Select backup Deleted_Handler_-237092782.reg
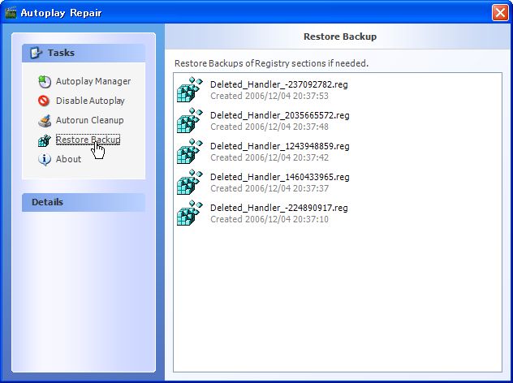 pyautogui.click(x=279, y=84)
